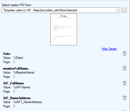Click the %(Date) value text
Screen dimensions: 130x111
[18, 58]
